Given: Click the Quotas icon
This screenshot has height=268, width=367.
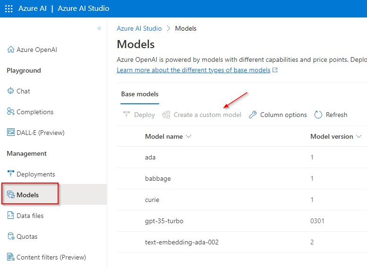Looking at the screenshot, I should 11,236.
